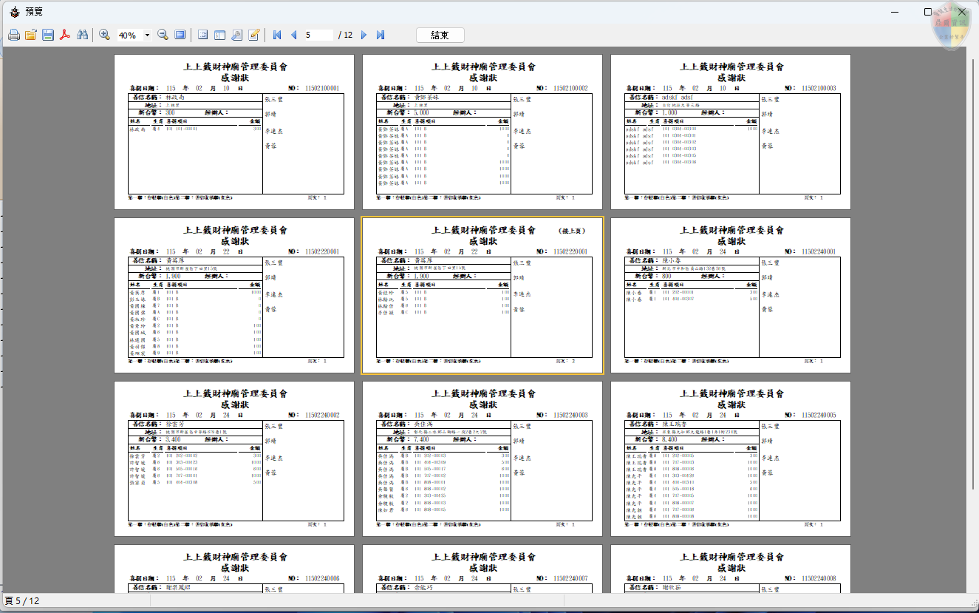
Task: Go to the next page
Action: tap(364, 35)
